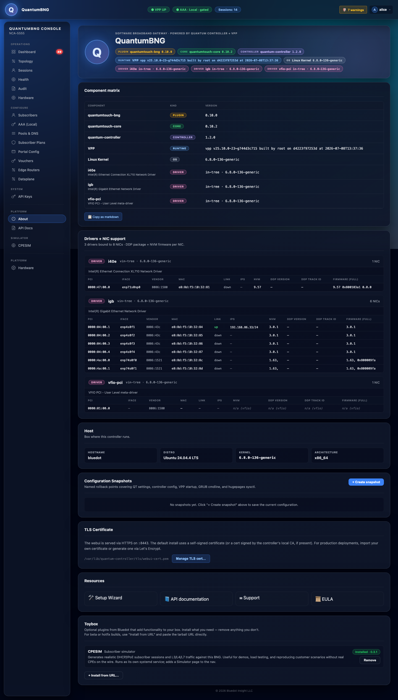Click the quantumtouch-bng row in Component matrix
This screenshot has width=398, height=700.
(x=234, y=115)
